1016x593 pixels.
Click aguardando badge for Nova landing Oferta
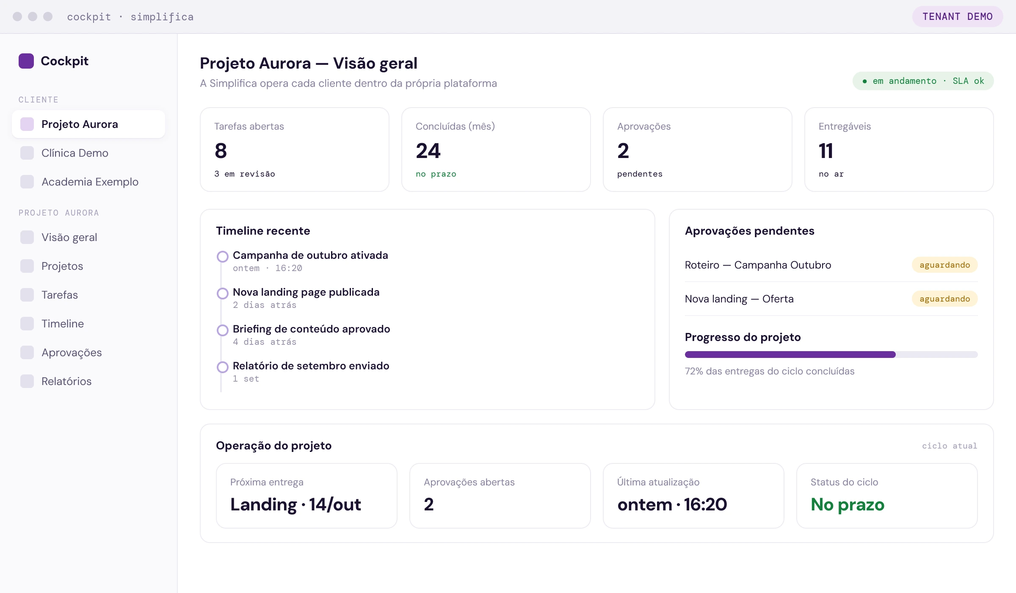[x=944, y=299]
